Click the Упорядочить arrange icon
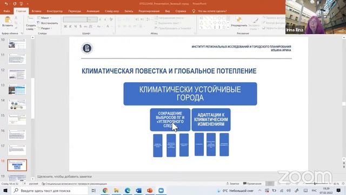This screenshot has width=346, height=195. click(x=239, y=19)
